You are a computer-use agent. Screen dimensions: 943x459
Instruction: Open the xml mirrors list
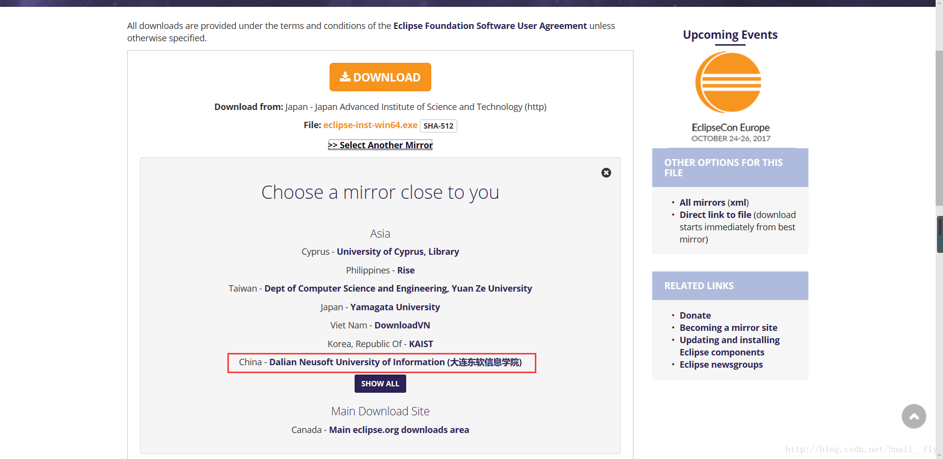click(x=738, y=203)
